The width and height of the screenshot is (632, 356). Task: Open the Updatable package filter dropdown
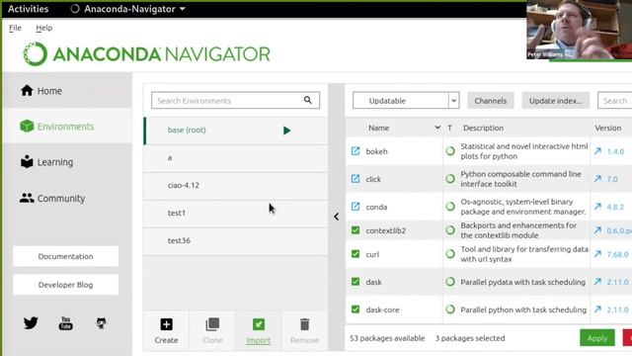coord(406,101)
